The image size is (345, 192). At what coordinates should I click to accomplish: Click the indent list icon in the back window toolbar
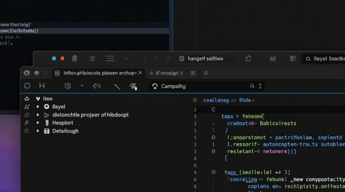(x=92, y=59)
